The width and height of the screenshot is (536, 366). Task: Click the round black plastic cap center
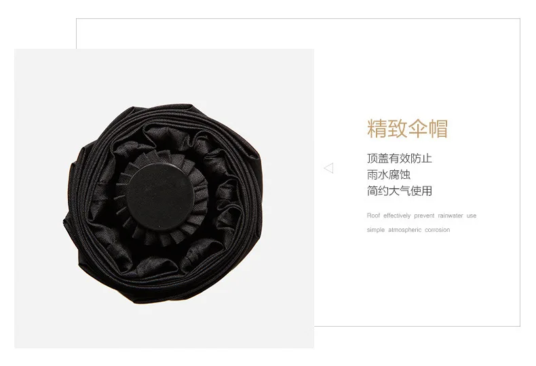pyautogui.click(x=160, y=197)
